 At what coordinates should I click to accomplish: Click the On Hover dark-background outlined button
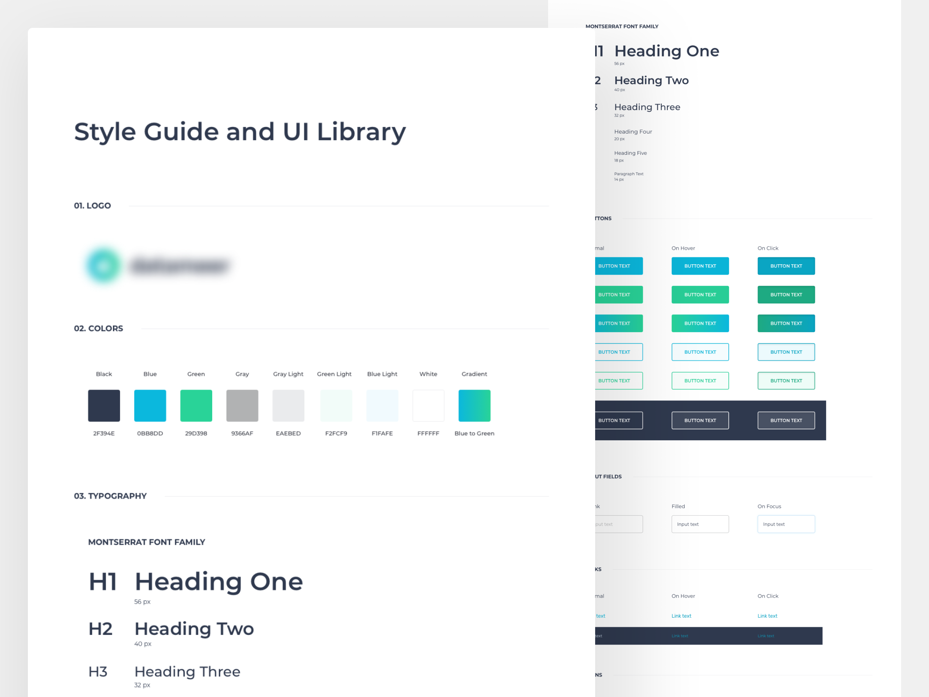point(700,420)
